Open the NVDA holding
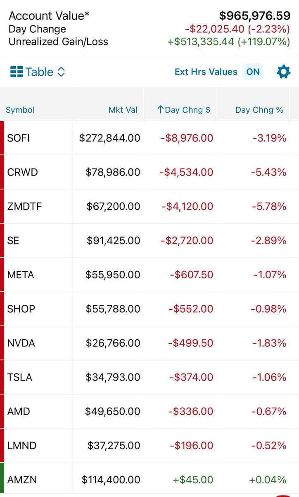This screenshot has height=497, width=299. (21, 343)
